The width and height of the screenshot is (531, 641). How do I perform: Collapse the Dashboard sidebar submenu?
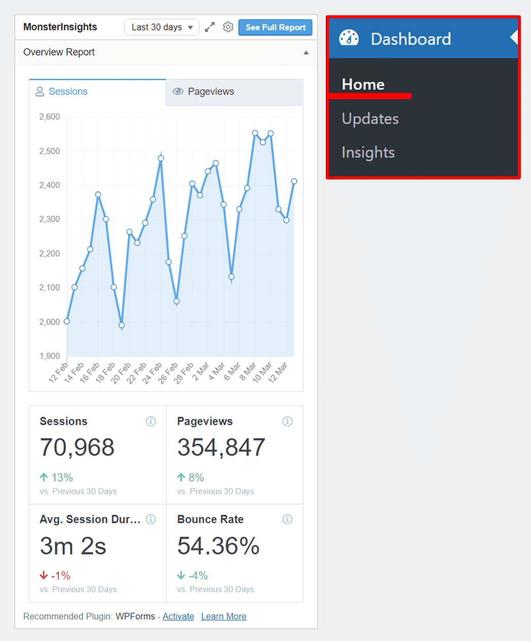(x=513, y=38)
